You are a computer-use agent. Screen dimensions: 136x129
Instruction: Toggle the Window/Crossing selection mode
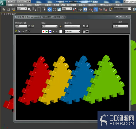[x=44, y=9]
